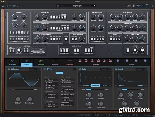Choose Tape Echo effect type
The width and height of the screenshot is (155, 117).
[x=51, y=85]
